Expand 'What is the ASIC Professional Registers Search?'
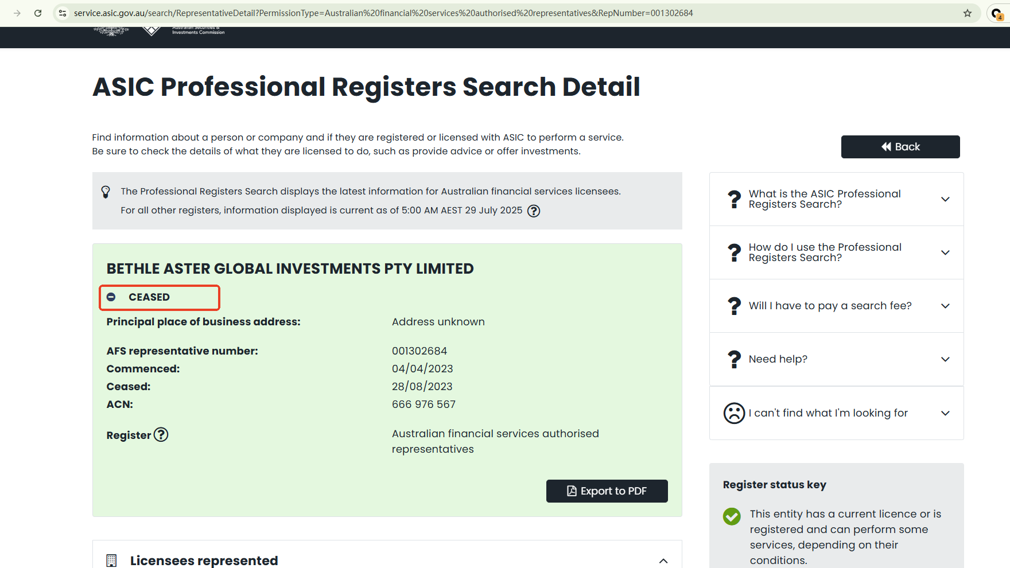The image size is (1010, 568). click(x=945, y=199)
